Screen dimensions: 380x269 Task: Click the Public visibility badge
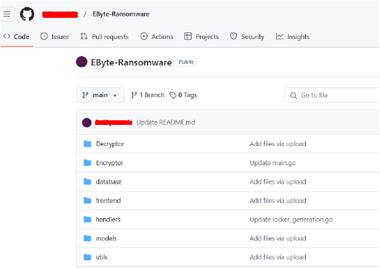pyautogui.click(x=187, y=62)
